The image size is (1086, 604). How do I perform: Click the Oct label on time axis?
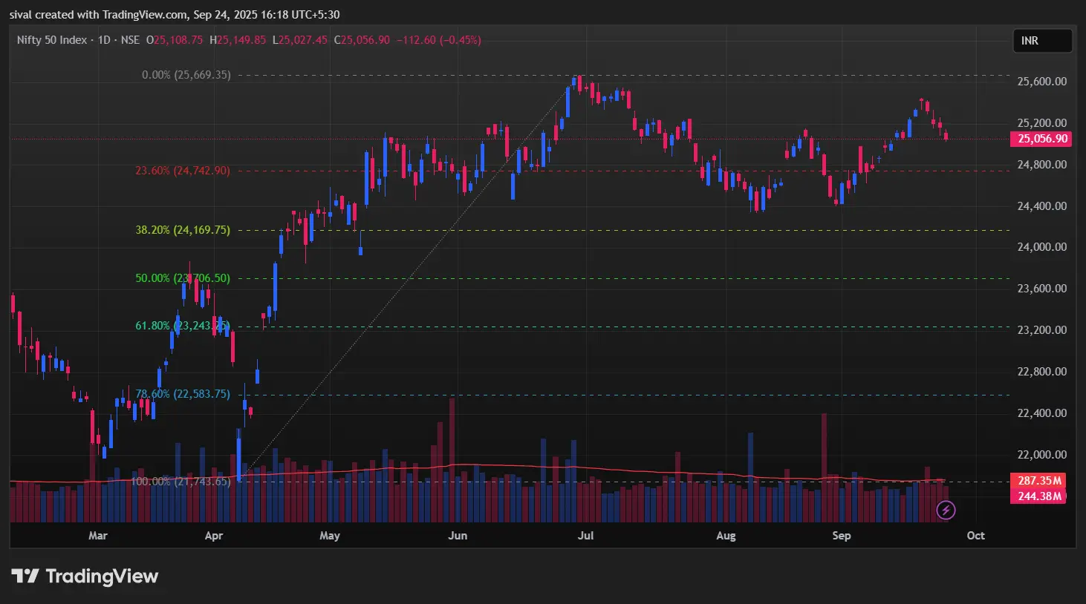(x=976, y=536)
